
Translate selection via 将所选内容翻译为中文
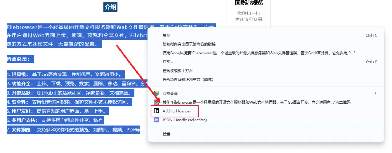click(x=188, y=79)
